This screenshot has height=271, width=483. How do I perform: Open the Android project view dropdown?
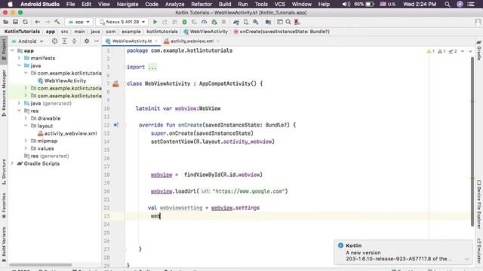coord(27,41)
